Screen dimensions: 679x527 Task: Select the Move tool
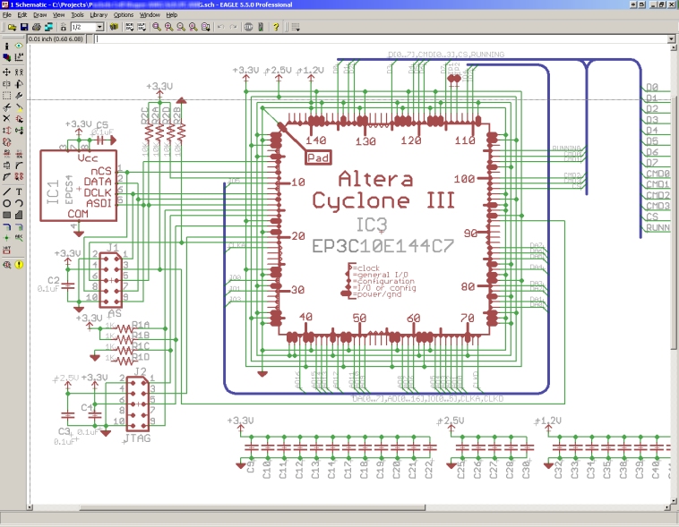pyautogui.click(x=6, y=72)
